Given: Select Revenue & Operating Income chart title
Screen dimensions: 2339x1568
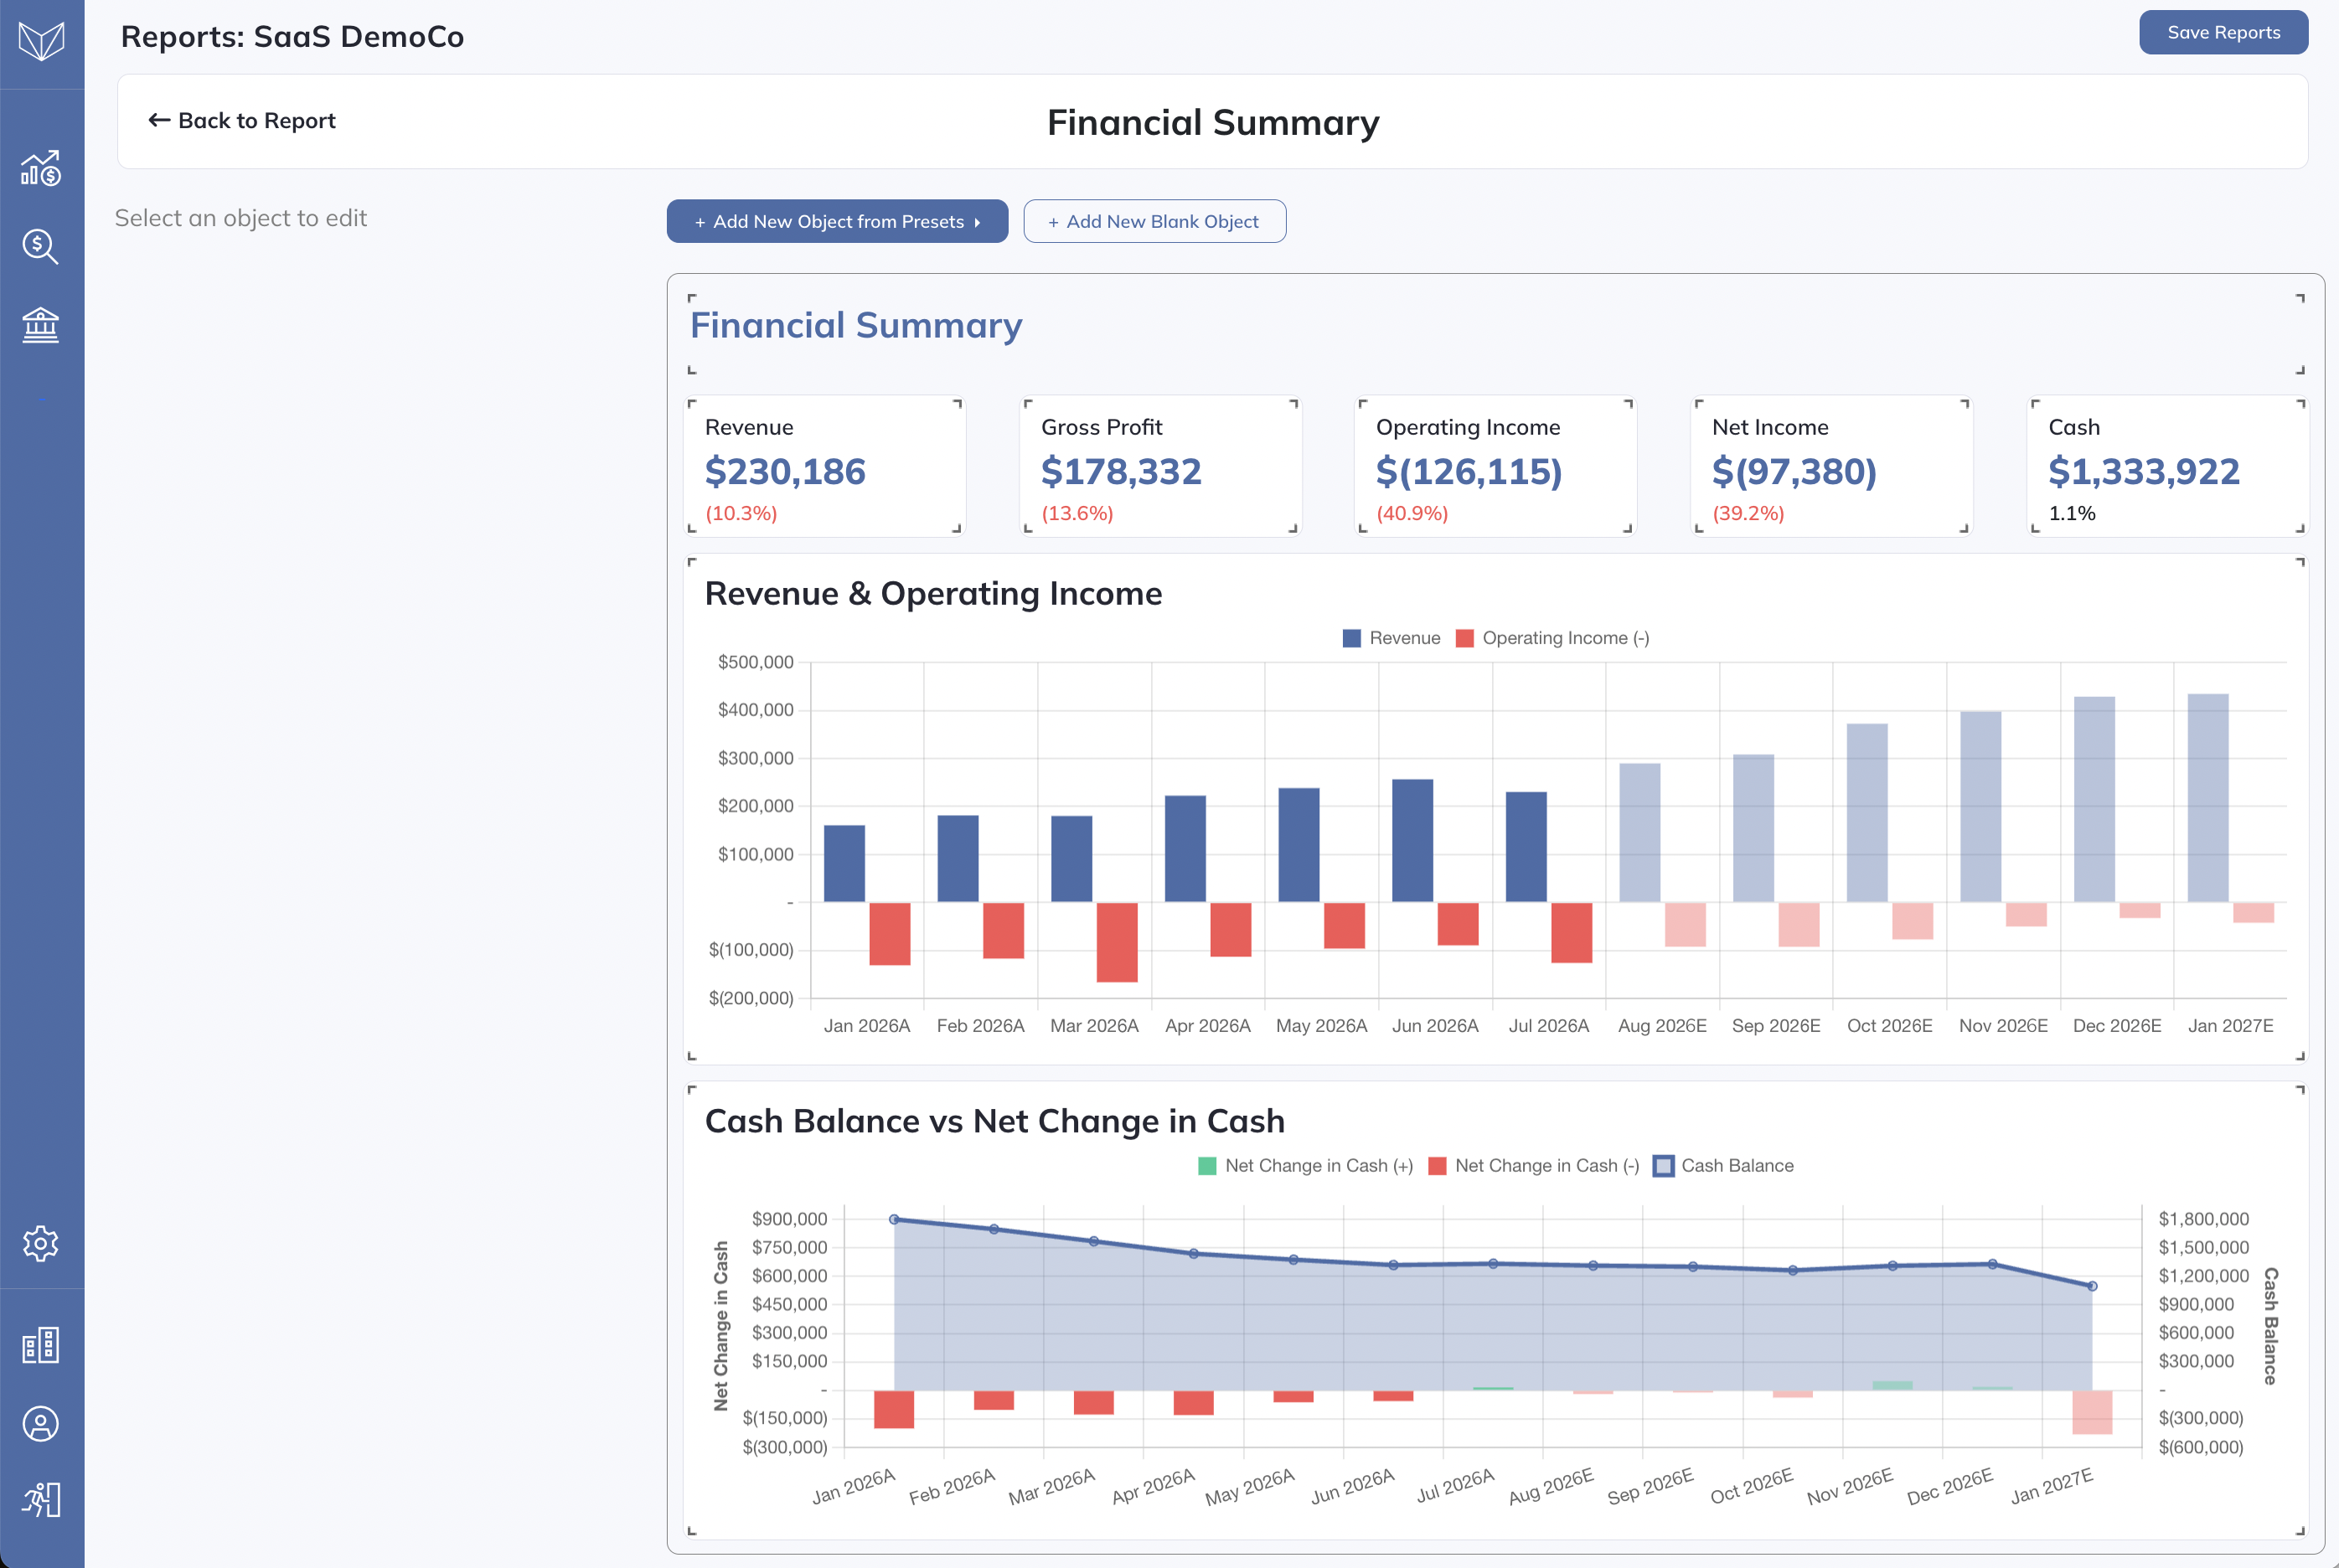Looking at the screenshot, I should click(933, 594).
